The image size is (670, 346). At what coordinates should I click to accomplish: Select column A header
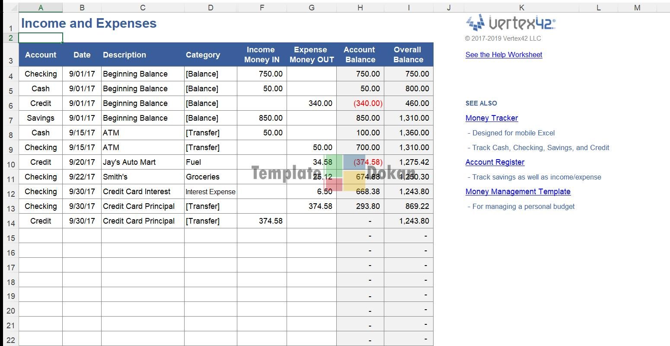[x=41, y=7]
